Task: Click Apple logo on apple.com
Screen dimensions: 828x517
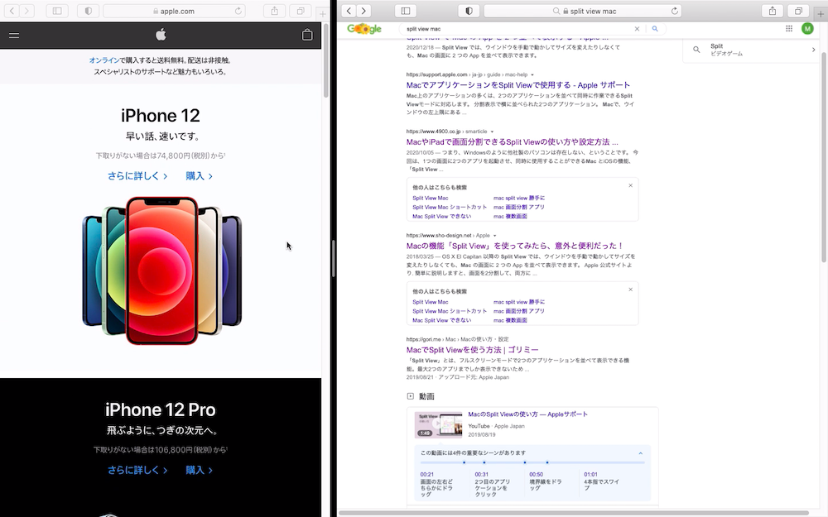Action: pyautogui.click(x=161, y=35)
